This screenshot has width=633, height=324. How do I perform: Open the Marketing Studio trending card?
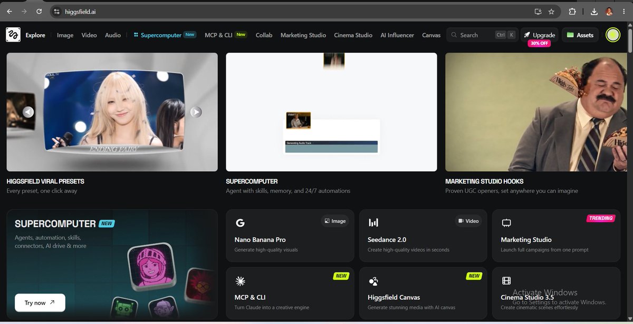point(556,235)
